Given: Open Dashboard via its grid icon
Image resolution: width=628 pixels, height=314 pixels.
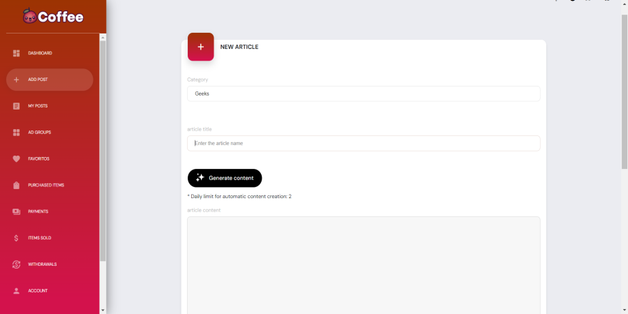Looking at the screenshot, I should [x=17, y=54].
